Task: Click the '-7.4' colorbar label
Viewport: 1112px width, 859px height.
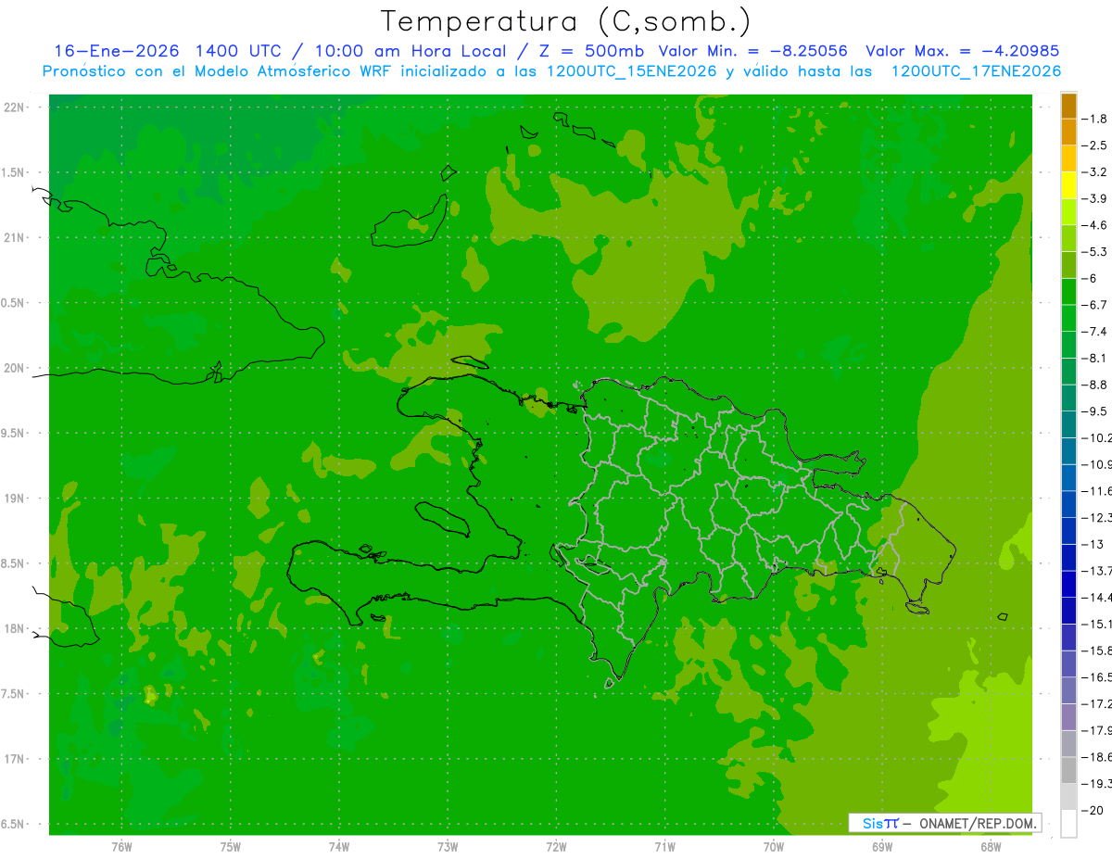Action: [x=1094, y=332]
